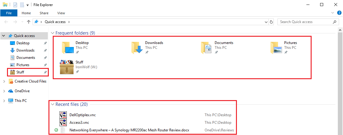Click the Quick access star in address bar

tap(36, 22)
